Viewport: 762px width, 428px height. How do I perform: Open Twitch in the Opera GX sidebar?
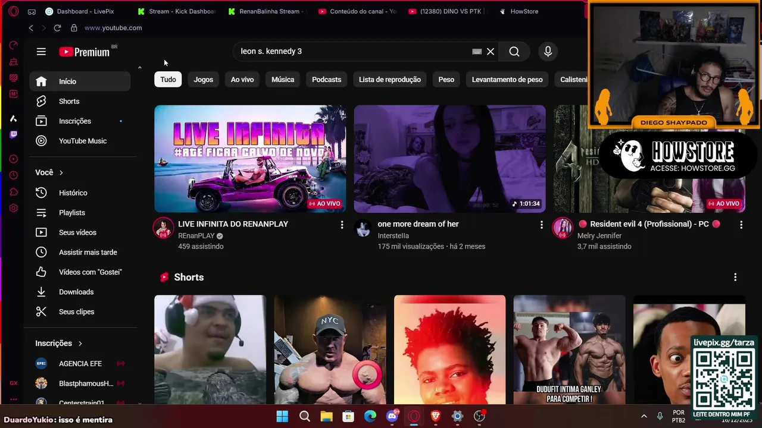(x=13, y=134)
